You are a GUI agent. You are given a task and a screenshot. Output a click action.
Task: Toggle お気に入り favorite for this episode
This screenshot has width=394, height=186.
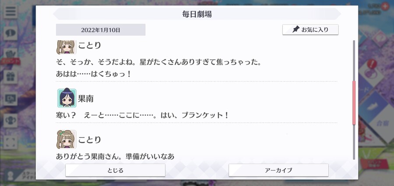click(310, 30)
